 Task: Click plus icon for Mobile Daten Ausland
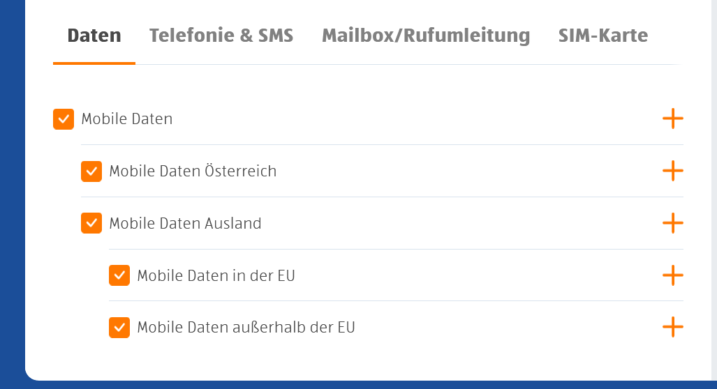click(672, 223)
